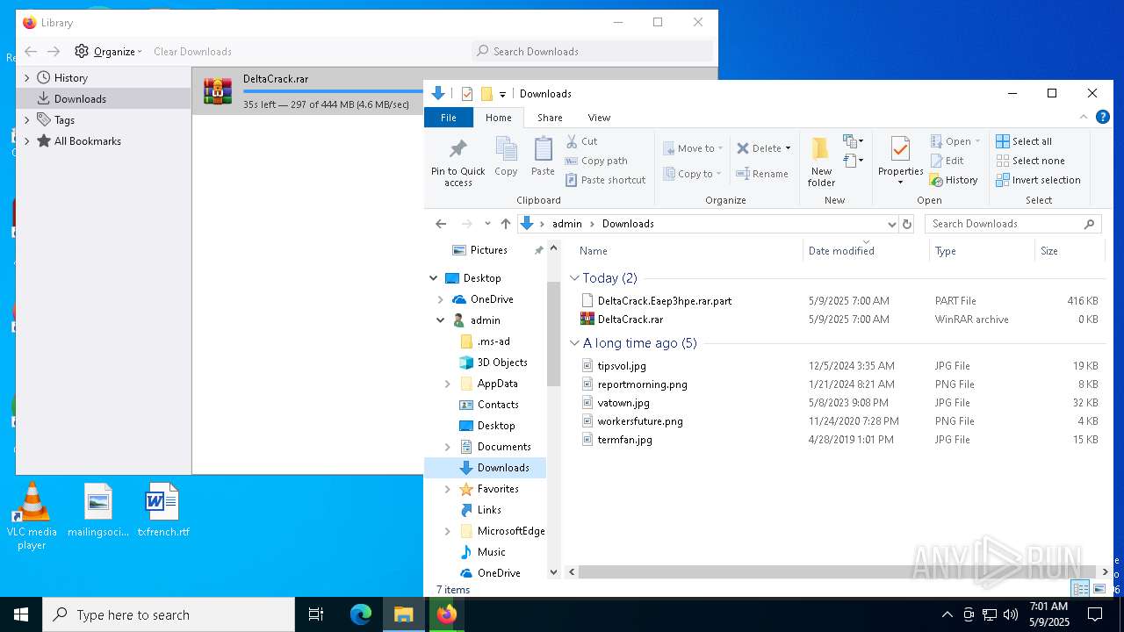The image size is (1124, 632).
Task: Click Invert selection in ribbon
Action: tap(1038, 180)
